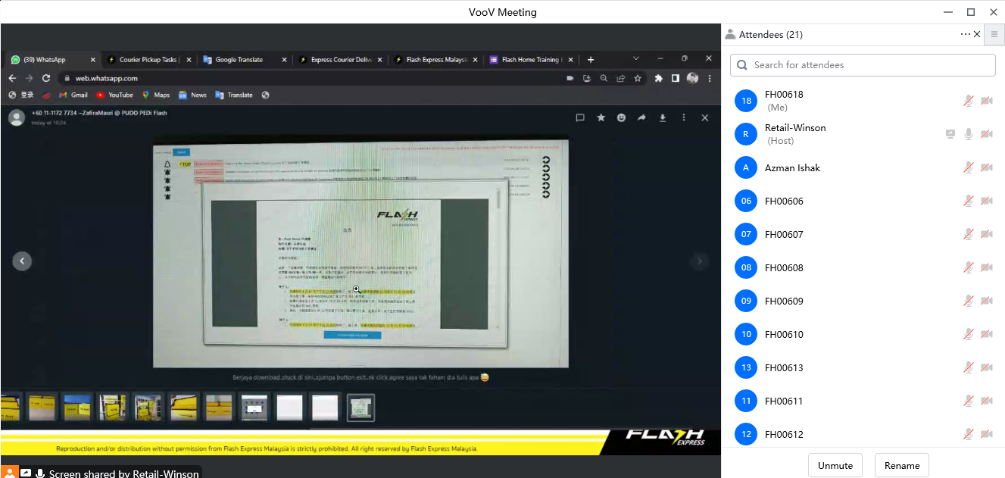The height and width of the screenshot is (478, 1005).
Task: Go to previous image with left arrow
Action: pos(22,261)
